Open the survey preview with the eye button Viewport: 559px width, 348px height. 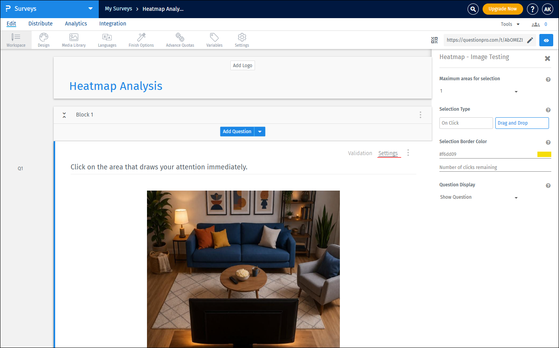pos(546,40)
